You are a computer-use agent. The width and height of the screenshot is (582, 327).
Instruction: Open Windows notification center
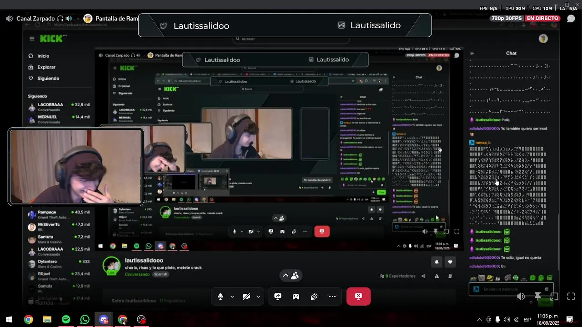point(569,320)
